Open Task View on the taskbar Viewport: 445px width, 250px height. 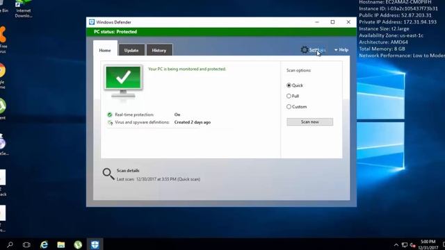click(26, 244)
